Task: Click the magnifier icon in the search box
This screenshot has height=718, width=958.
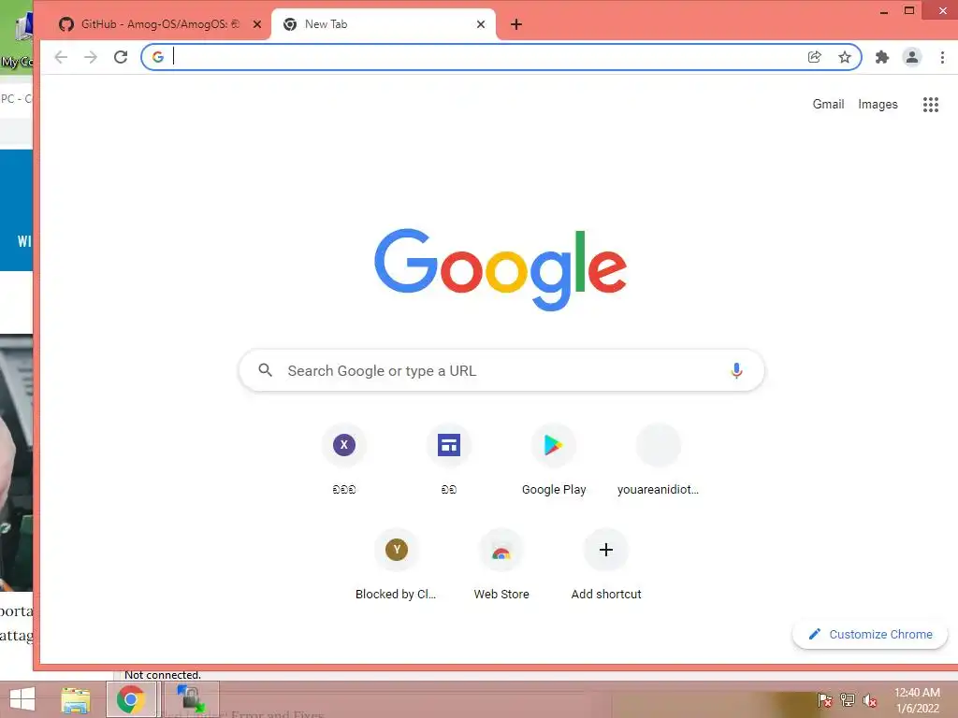Action: tap(265, 370)
